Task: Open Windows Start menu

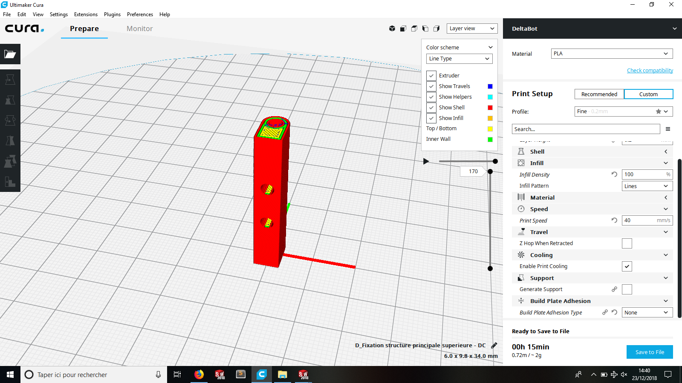Action: point(10,374)
